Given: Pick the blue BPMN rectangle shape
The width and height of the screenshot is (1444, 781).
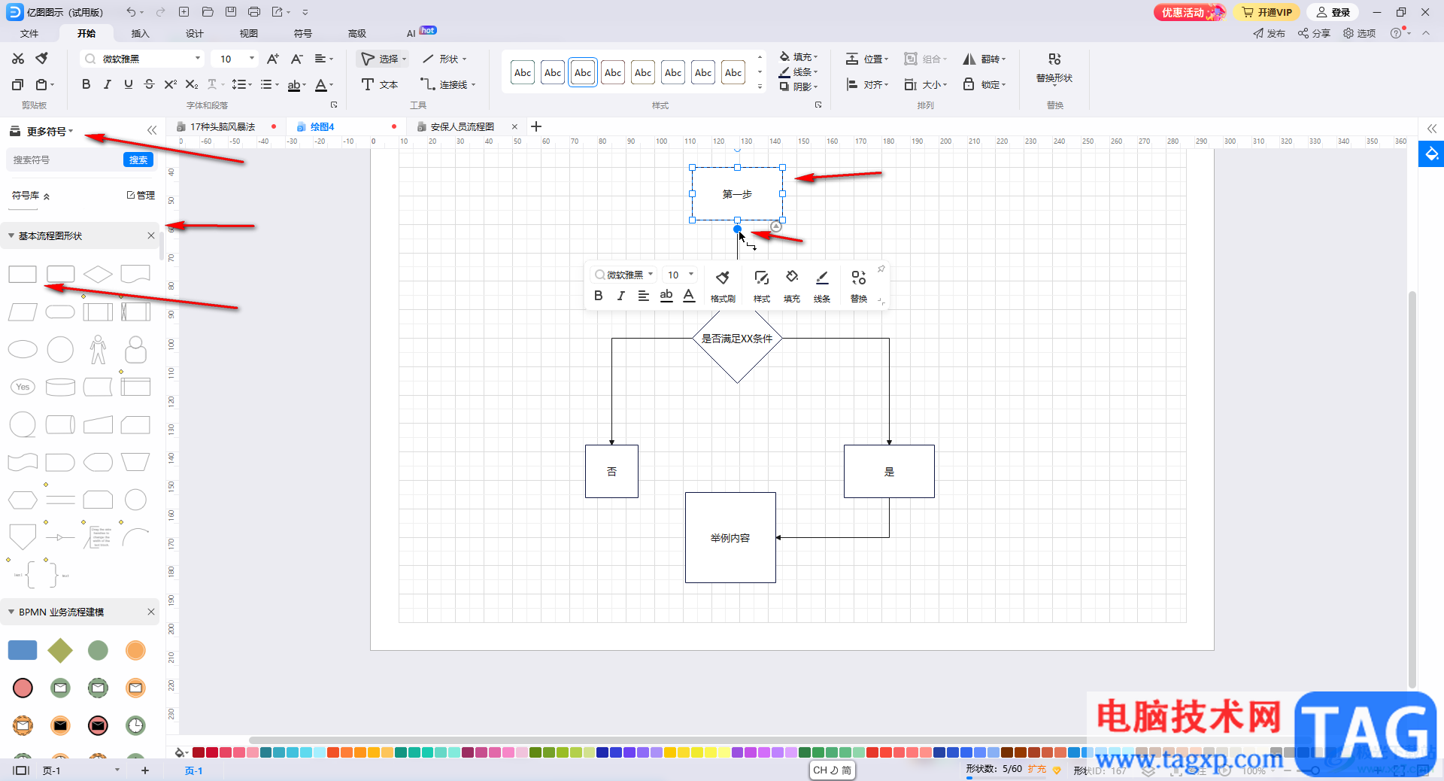Looking at the screenshot, I should pos(23,650).
